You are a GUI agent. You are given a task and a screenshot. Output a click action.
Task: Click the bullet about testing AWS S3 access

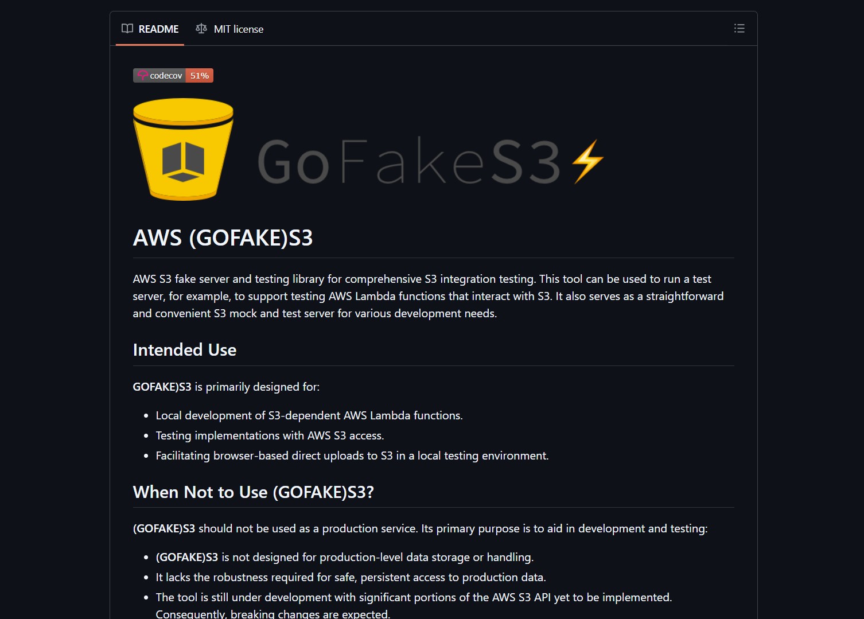click(x=270, y=435)
